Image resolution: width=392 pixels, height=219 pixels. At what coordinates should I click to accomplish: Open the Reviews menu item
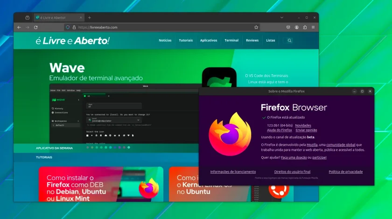(252, 40)
